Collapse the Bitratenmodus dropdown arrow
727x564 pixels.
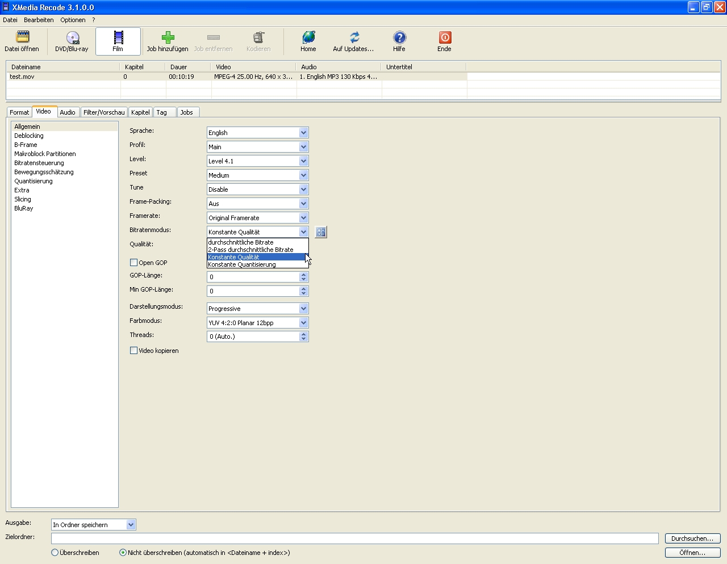point(303,232)
